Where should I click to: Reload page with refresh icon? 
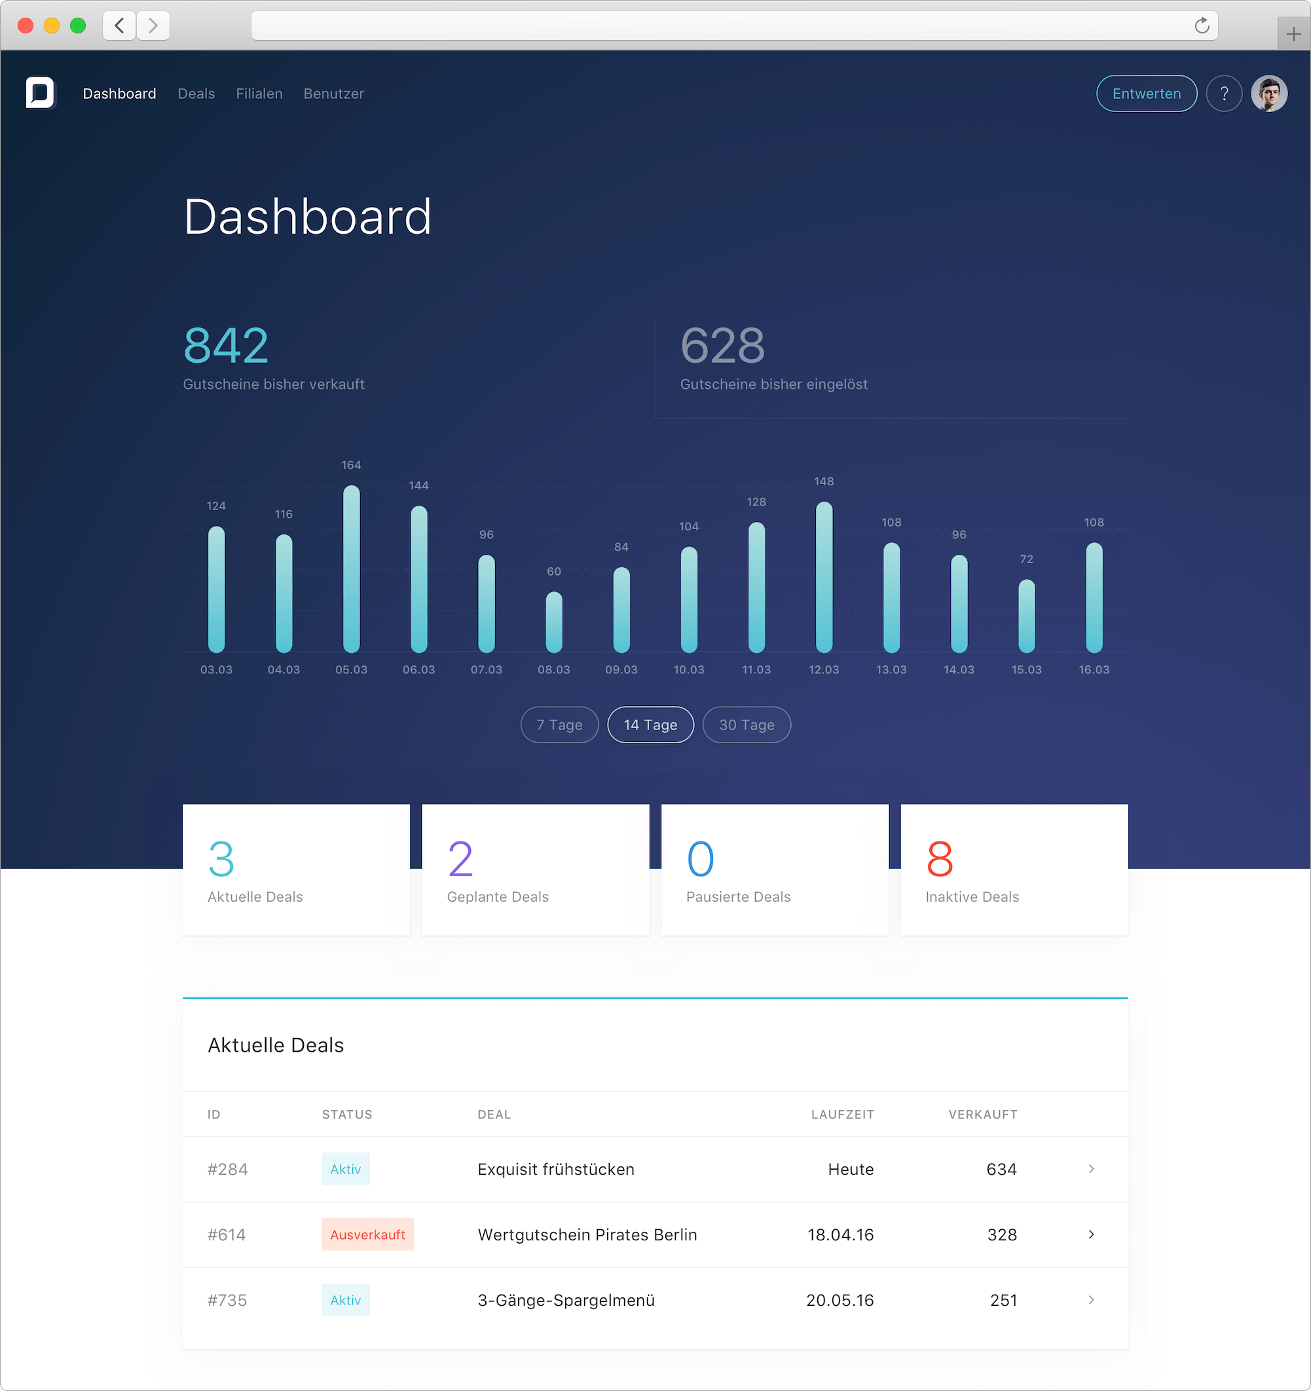click(x=1201, y=26)
